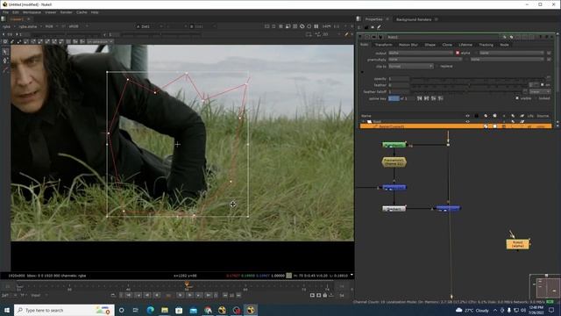Open the Render menu
This screenshot has height=316, width=561.
(67, 12)
